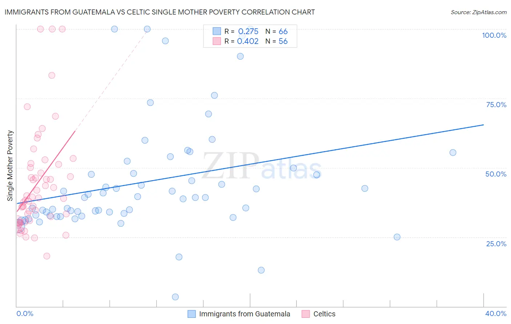
Task: Click the blue legend swatch for Immigrants from Guatemala
Action: [192, 314]
